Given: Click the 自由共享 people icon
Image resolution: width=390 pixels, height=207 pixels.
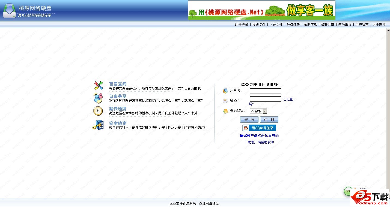Looking at the screenshot, I should 98,98.
